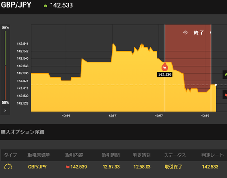
Task: Click the green up arrow next to 142.533
Action: [x=45, y=6]
